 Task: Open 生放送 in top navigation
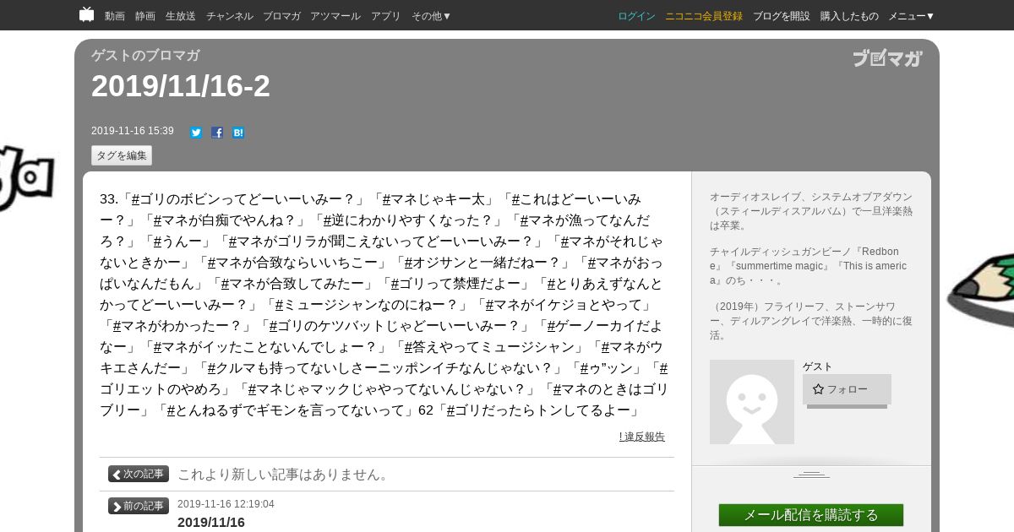[181, 16]
